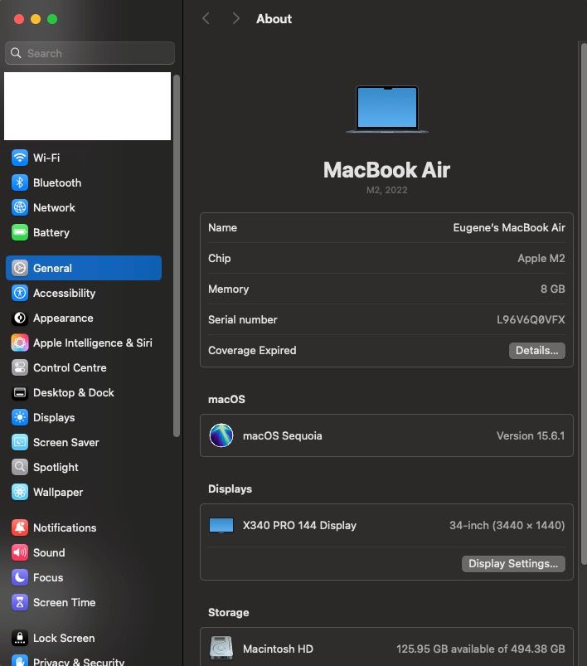This screenshot has width=587, height=666.
Task: Open Accessibility icon in sidebar
Action: 20,293
